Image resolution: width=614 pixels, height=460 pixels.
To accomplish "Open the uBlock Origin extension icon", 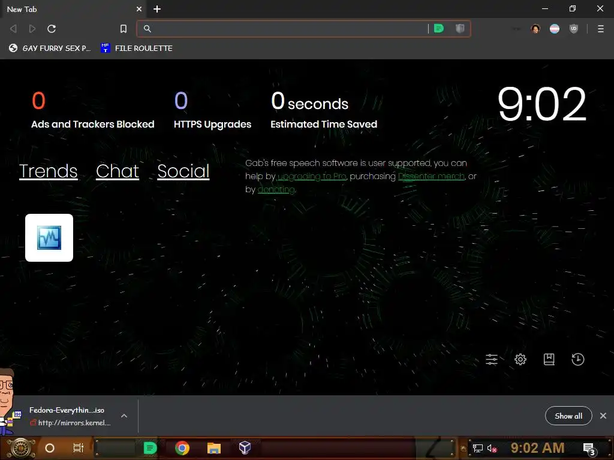I will 574,29.
